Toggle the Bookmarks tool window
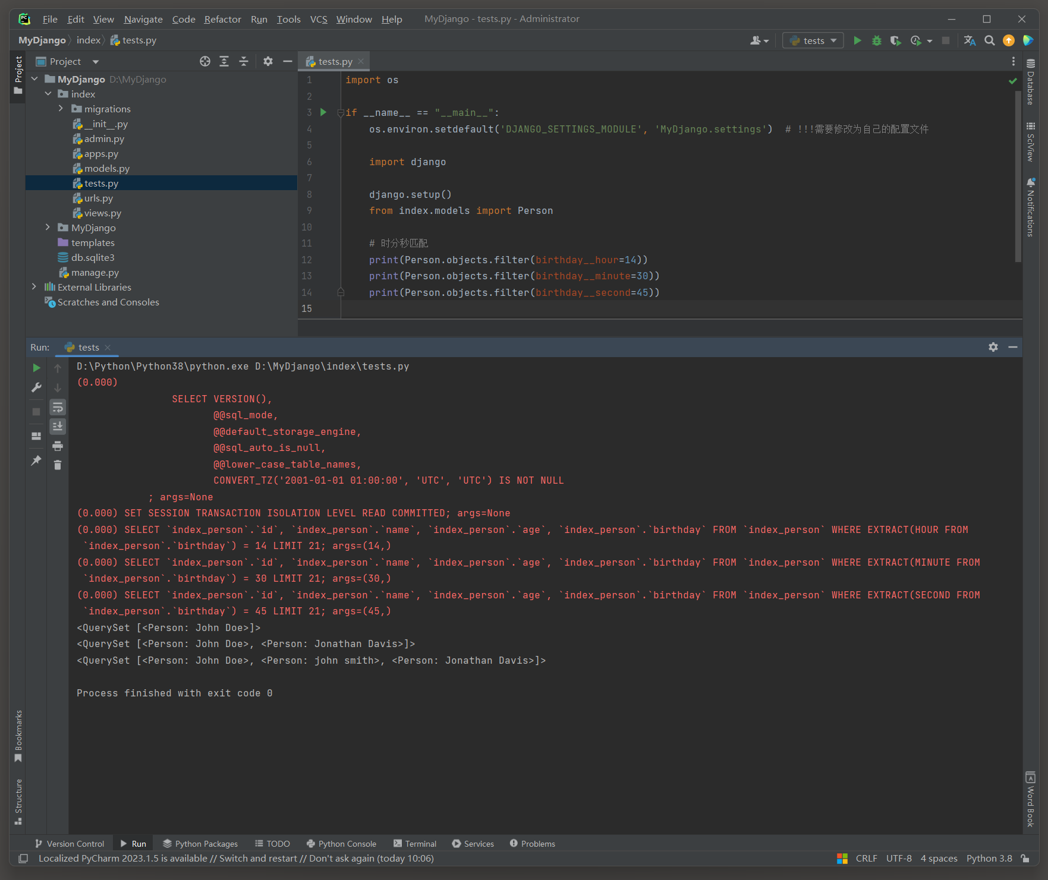The width and height of the screenshot is (1048, 880). coord(18,736)
